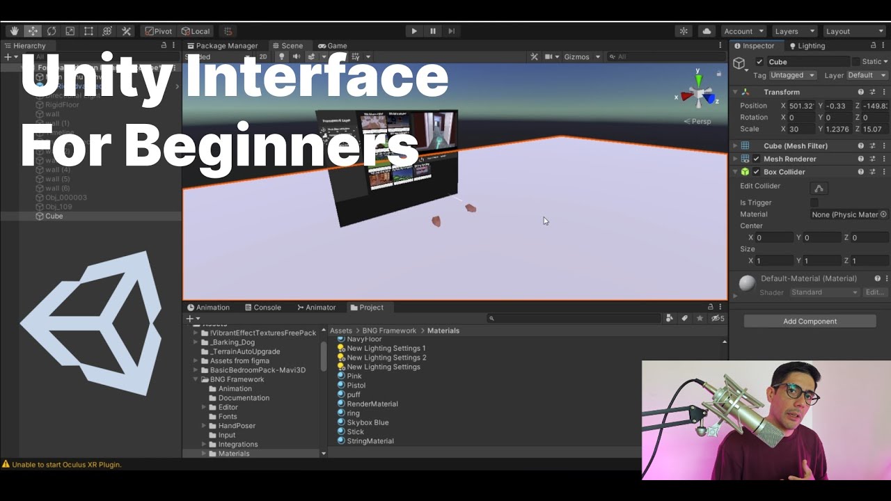
Task: Open scene component tools icon
Action: (535, 57)
